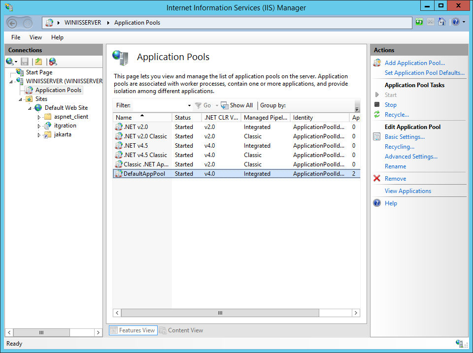Refresh the page using the green refresh icon

(419, 22)
